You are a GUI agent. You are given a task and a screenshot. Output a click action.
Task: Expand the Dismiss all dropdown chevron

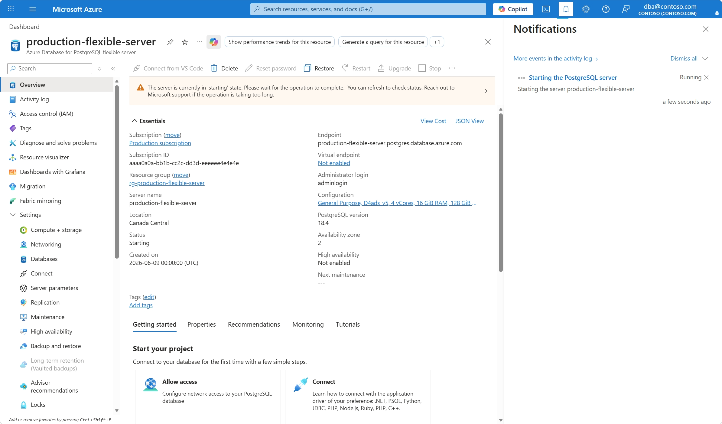(x=705, y=58)
